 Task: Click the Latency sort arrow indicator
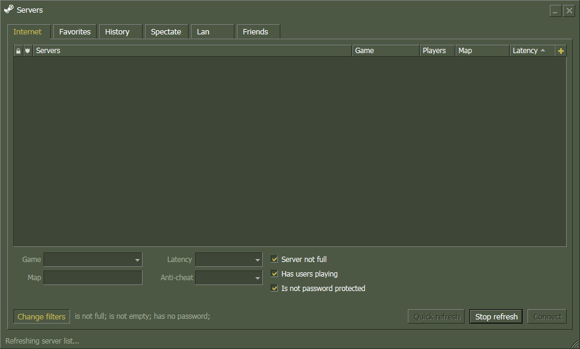click(543, 50)
